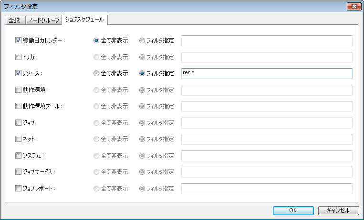Click the ジョブレポート filter text field

[x=267, y=189]
